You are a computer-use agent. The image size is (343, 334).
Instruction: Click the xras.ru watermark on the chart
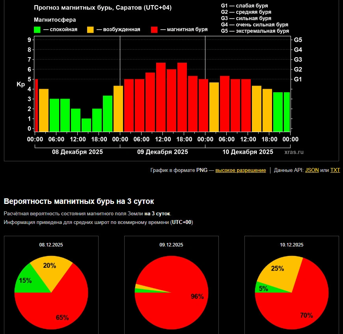point(294,152)
